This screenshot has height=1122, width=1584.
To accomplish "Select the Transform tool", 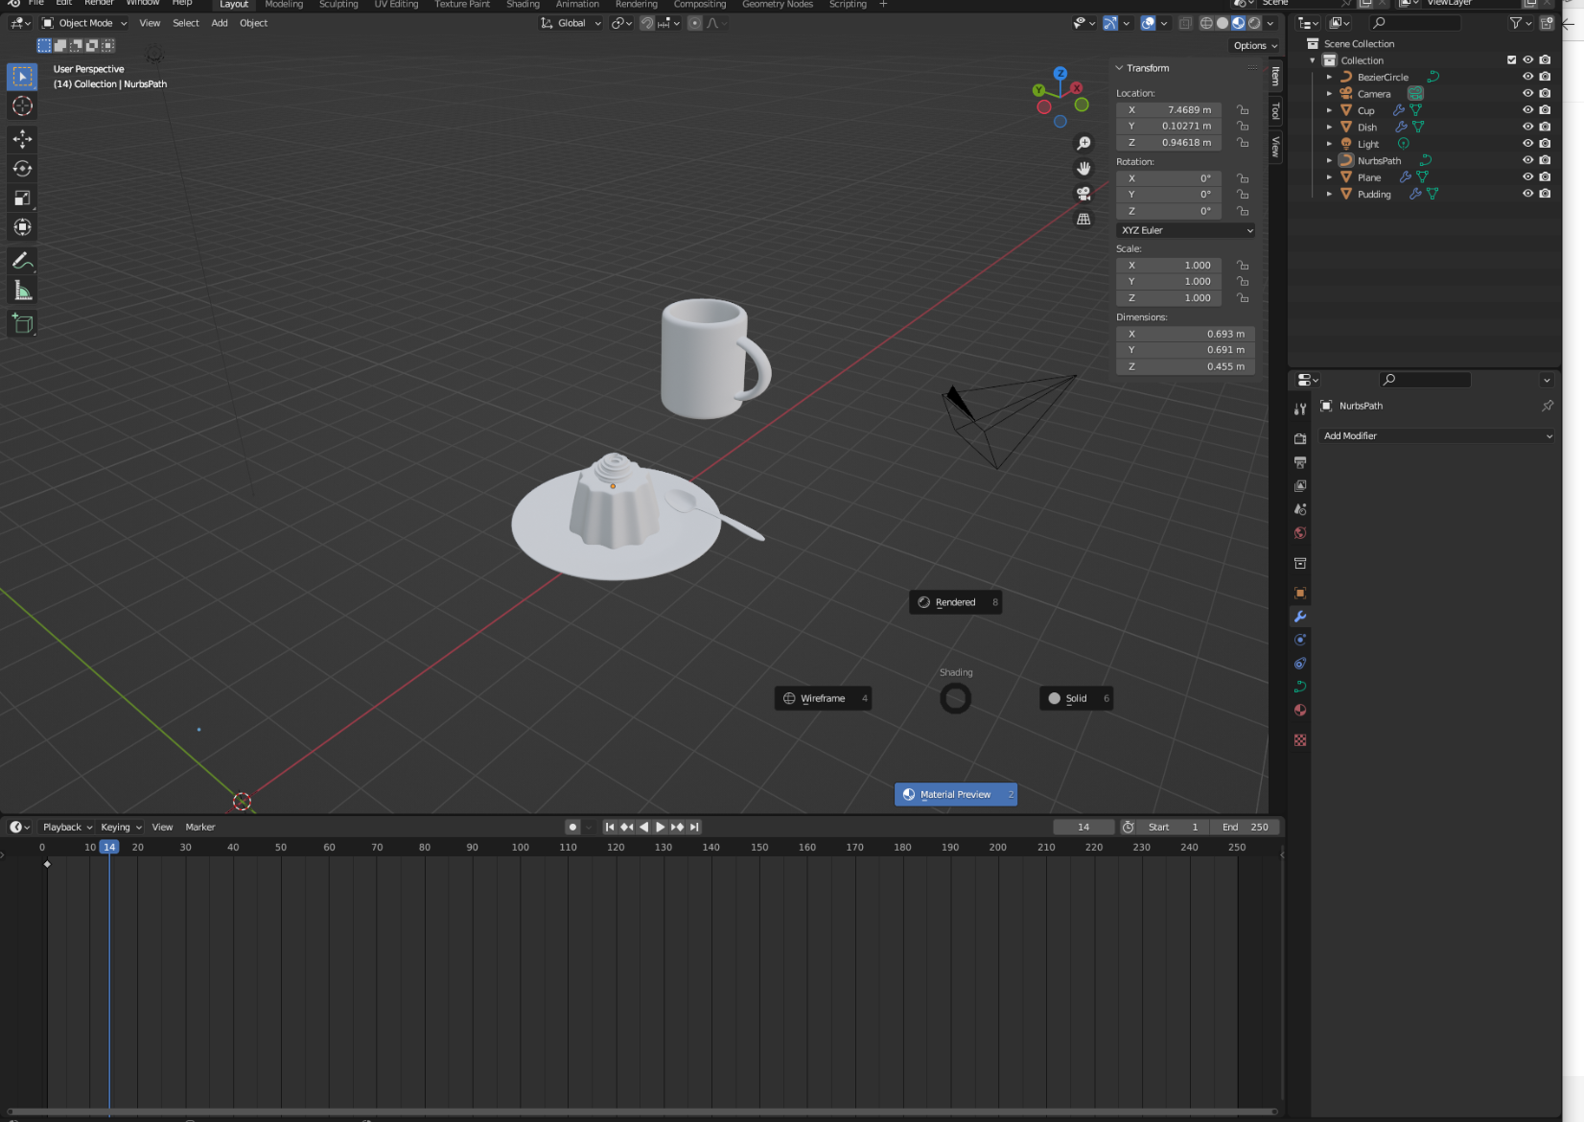I will [x=22, y=227].
